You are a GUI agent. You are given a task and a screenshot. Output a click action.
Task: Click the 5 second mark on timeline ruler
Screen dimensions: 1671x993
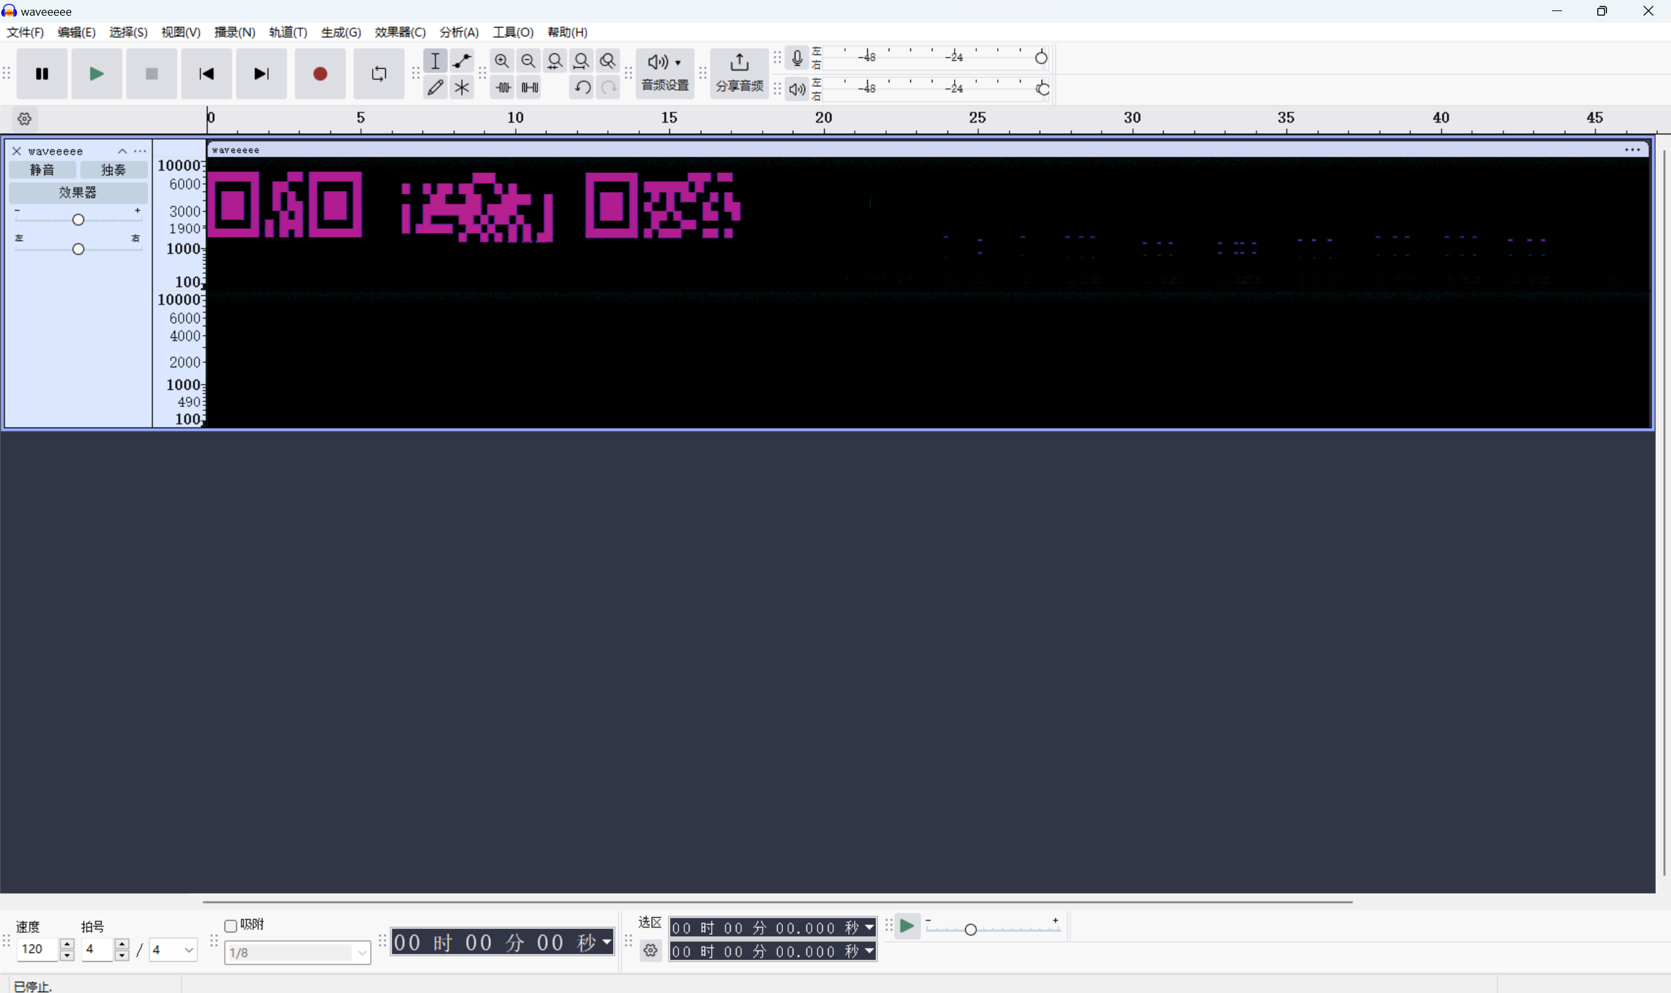coord(360,118)
